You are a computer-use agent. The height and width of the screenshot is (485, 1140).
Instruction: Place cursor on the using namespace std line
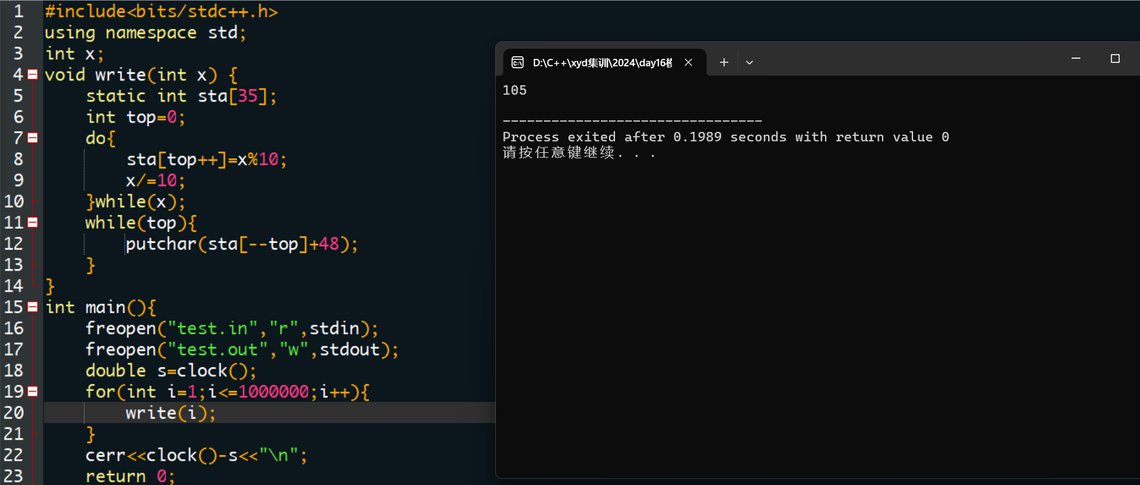(x=145, y=32)
